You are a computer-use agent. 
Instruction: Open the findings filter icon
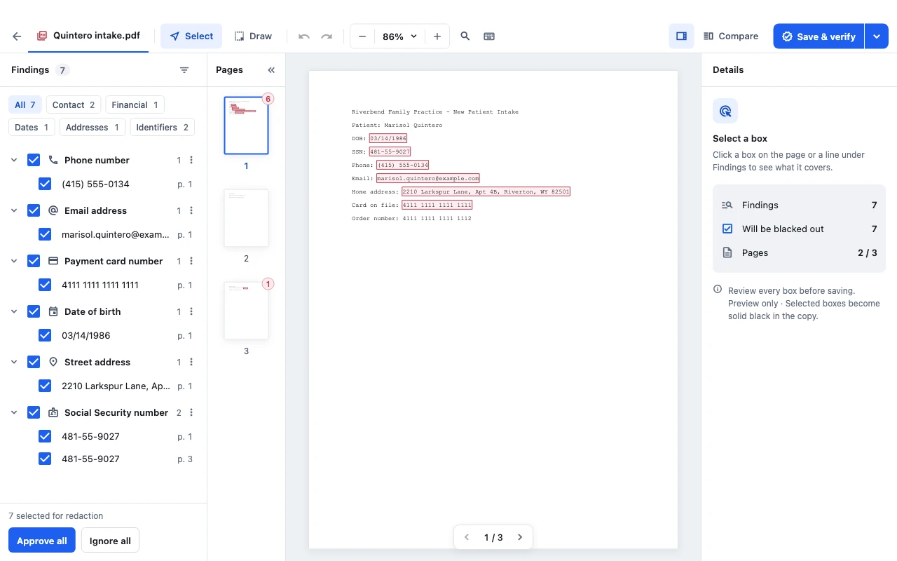pyautogui.click(x=184, y=70)
